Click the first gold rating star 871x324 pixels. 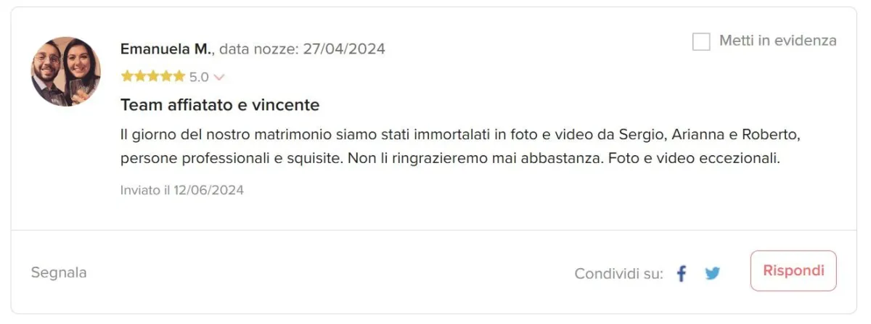(127, 76)
